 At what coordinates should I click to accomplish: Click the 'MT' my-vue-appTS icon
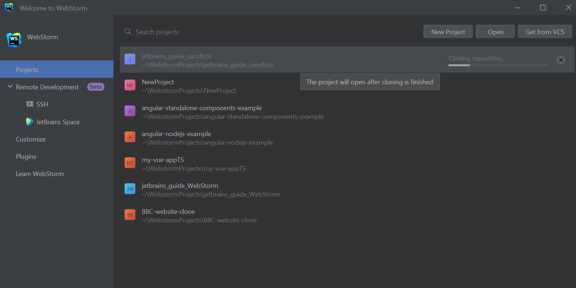(x=130, y=163)
